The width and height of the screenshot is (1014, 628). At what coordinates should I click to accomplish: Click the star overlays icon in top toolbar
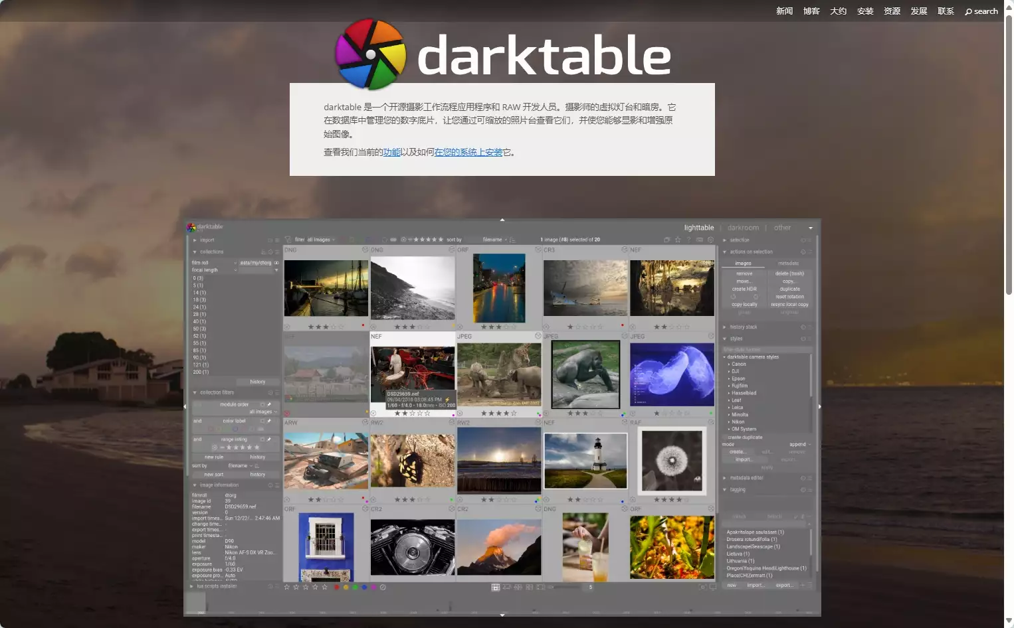point(678,240)
